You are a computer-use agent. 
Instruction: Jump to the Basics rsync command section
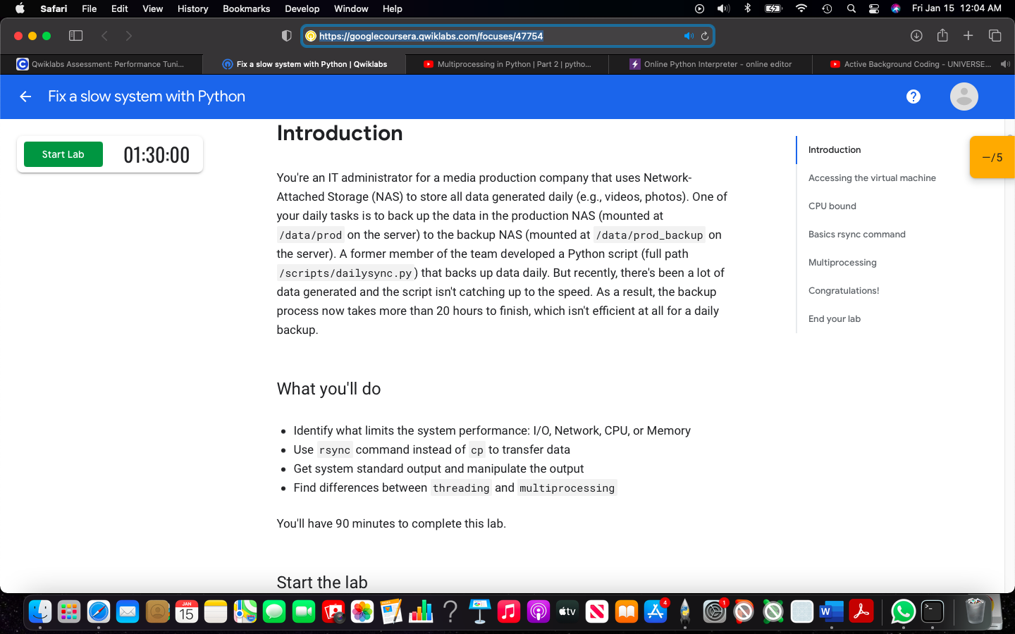[856, 234]
